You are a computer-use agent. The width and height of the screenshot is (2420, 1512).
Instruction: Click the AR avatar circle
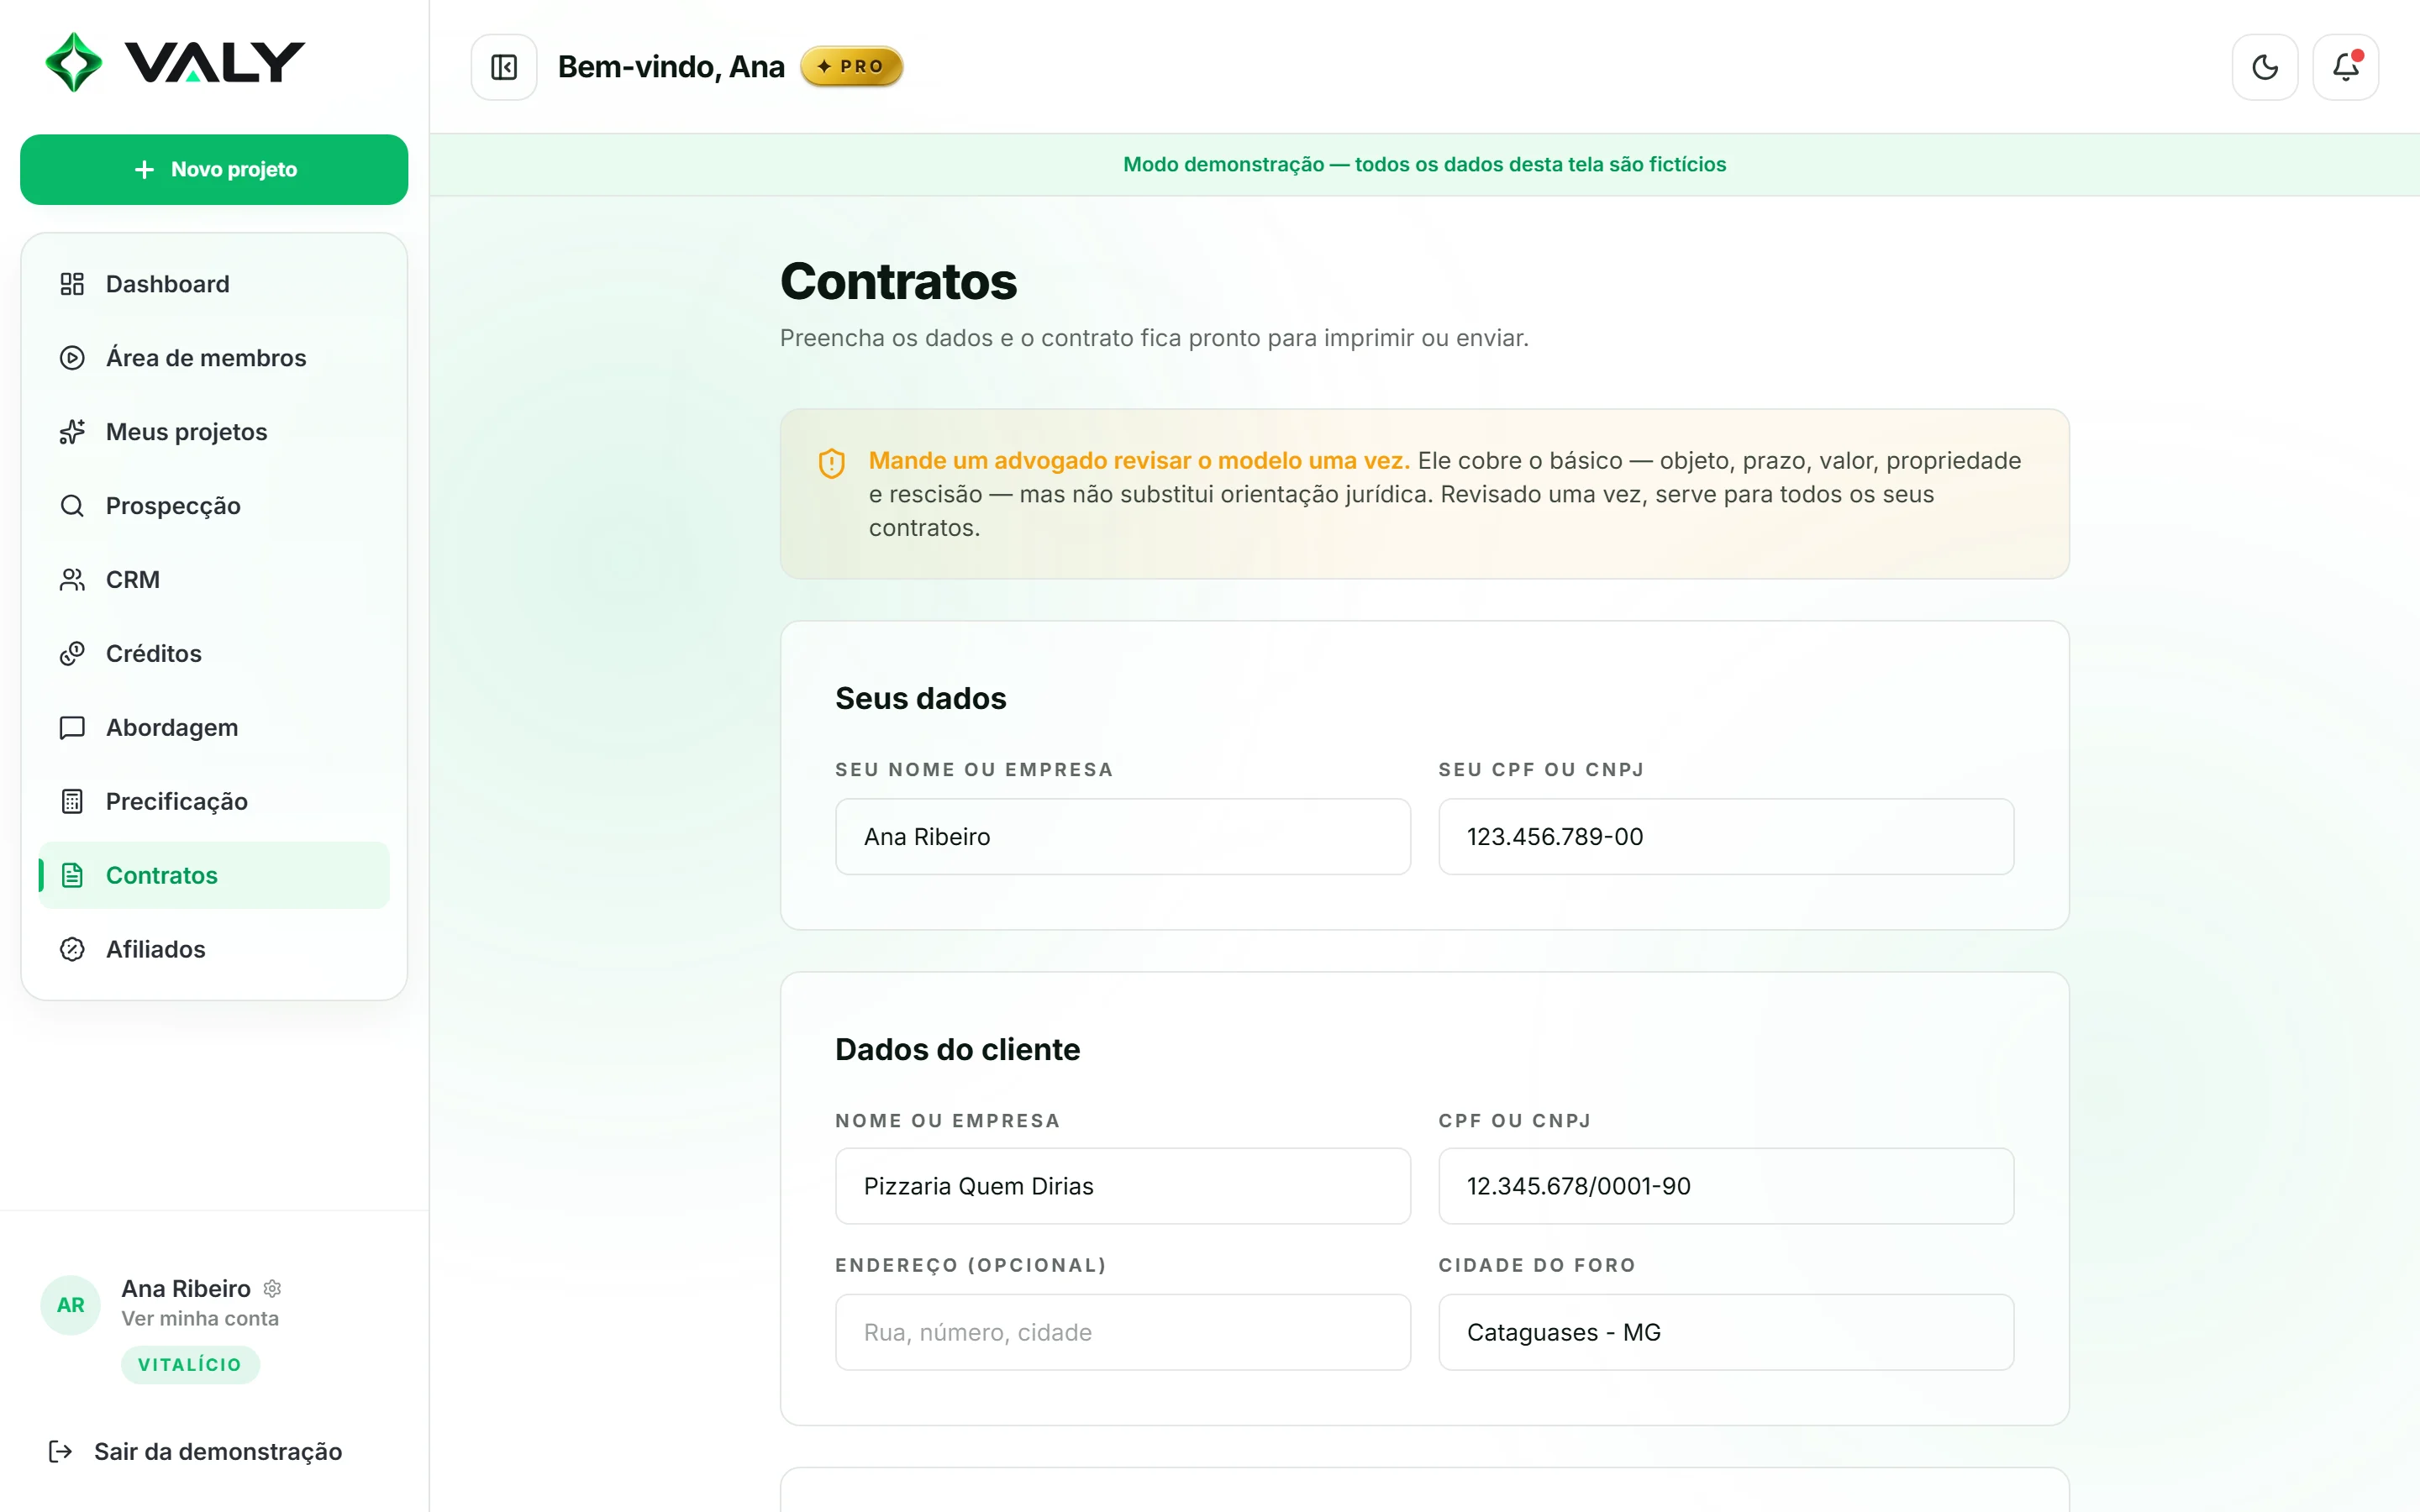click(x=71, y=1305)
